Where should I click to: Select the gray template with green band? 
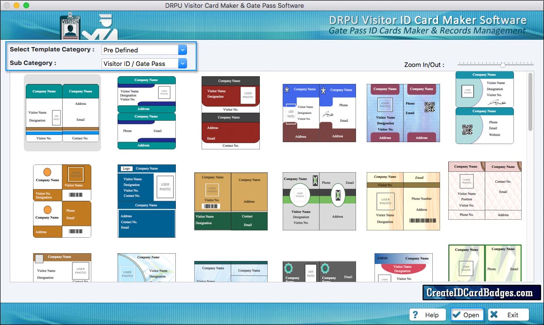[319, 201]
